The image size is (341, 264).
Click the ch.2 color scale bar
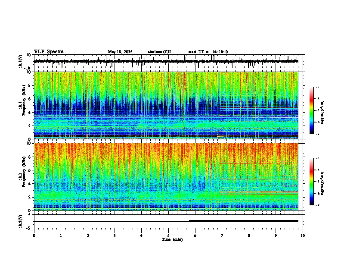[x=312, y=182]
